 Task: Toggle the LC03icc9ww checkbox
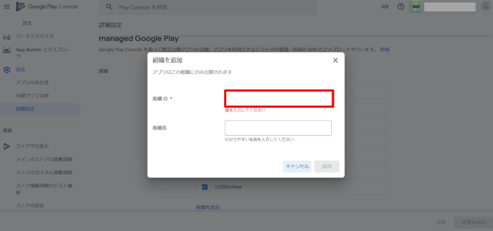coord(205,187)
